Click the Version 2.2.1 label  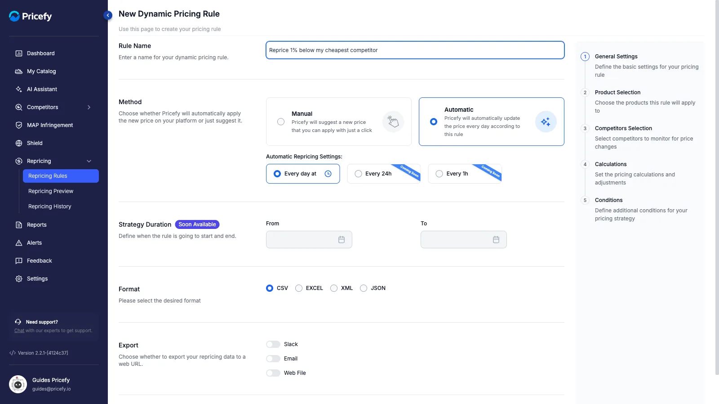click(43, 353)
